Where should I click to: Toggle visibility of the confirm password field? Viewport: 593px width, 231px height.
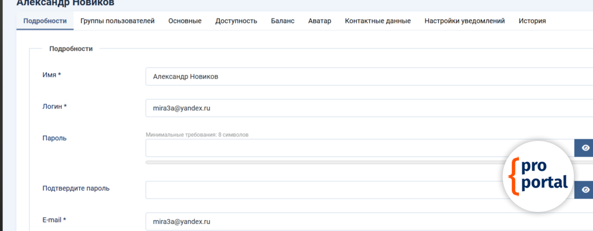point(585,189)
